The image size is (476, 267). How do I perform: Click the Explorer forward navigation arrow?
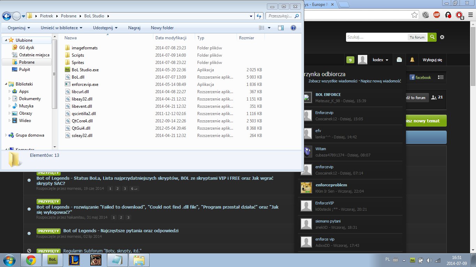(x=16, y=16)
